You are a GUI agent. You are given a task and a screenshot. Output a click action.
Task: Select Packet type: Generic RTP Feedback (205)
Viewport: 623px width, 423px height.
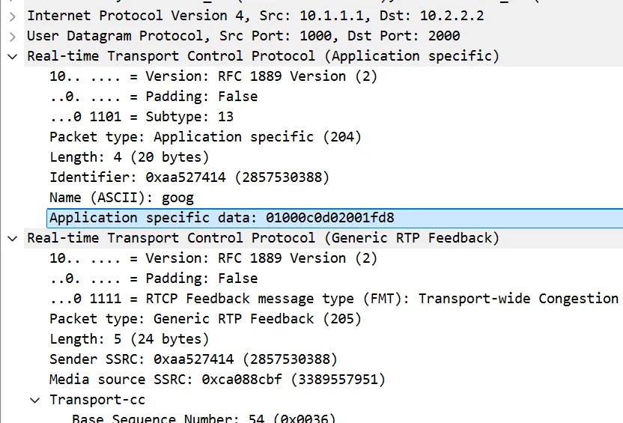[x=205, y=319]
